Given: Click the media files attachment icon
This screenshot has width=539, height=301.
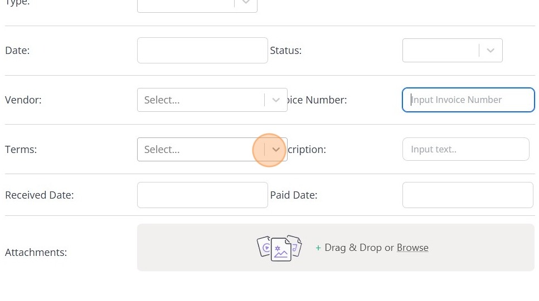Looking at the screenshot, I should pos(279,248).
